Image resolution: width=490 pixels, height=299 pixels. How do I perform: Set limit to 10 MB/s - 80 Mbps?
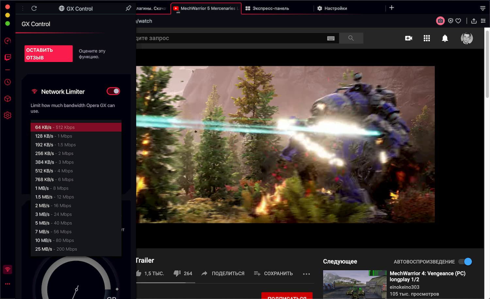coord(76,241)
